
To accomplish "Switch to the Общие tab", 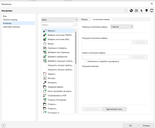I will pyautogui.click(x=84, y=19).
